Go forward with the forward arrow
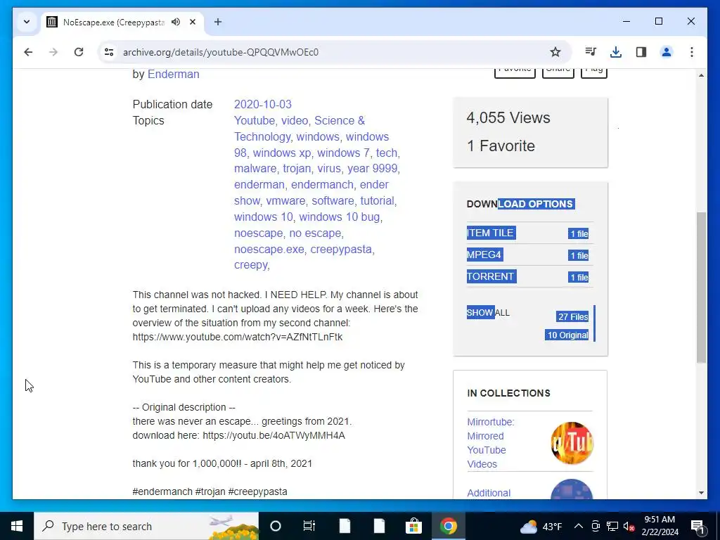Screen dimensions: 720x540 point(53,52)
